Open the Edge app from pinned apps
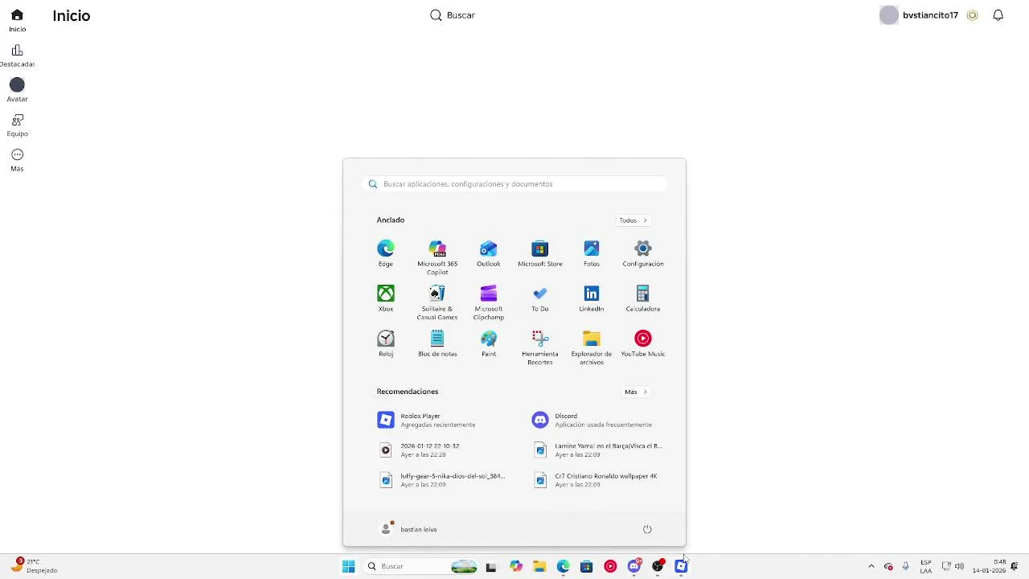 point(386,253)
